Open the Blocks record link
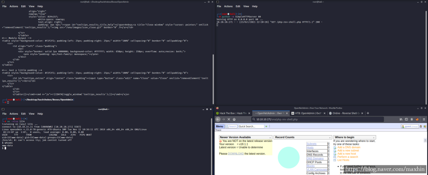This screenshot has height=175, width=428. coord(310,166)
